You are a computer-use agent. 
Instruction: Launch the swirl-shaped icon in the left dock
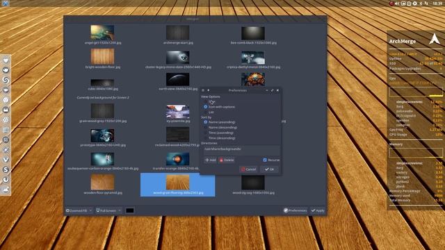(x=6, y=81)
